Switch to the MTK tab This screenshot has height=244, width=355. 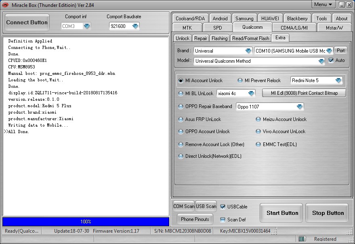(x=187, y=28)
